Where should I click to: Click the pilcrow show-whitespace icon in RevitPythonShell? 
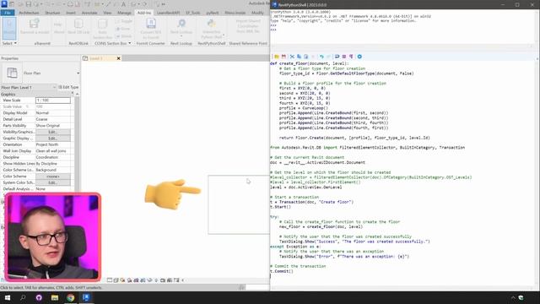351,57
